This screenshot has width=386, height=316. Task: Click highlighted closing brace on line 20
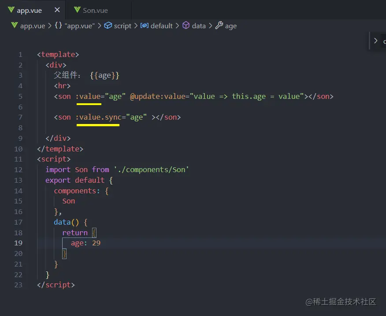click(64, 254)
